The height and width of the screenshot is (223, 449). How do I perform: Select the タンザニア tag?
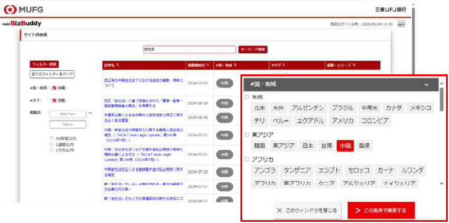(297, 170)
